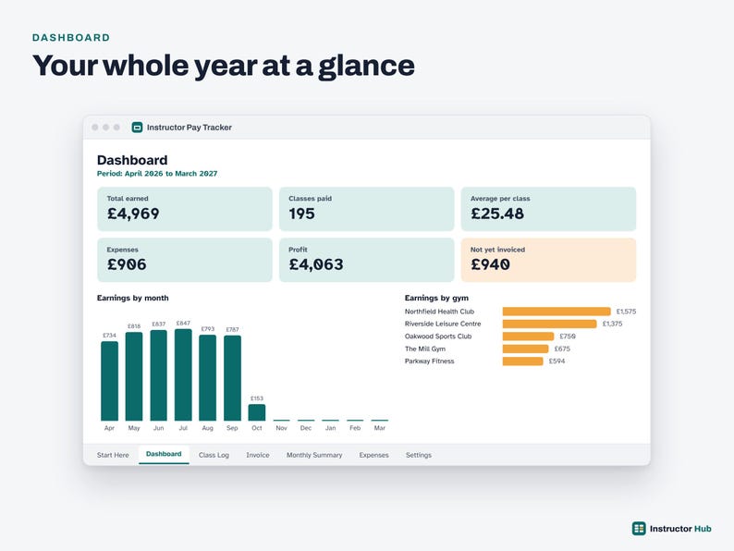Go to the Monthly Summary tab

point(314,455)
